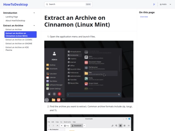Viewport: 175px width, 131px height.
Task: Click the Downloads breadcrumb in file manager screenshot
Action: coord(77,126)
